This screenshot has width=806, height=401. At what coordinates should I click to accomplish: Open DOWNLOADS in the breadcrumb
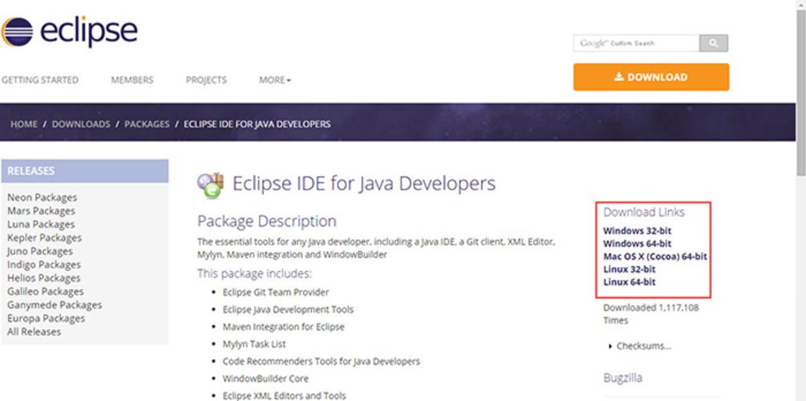[81, 124]
